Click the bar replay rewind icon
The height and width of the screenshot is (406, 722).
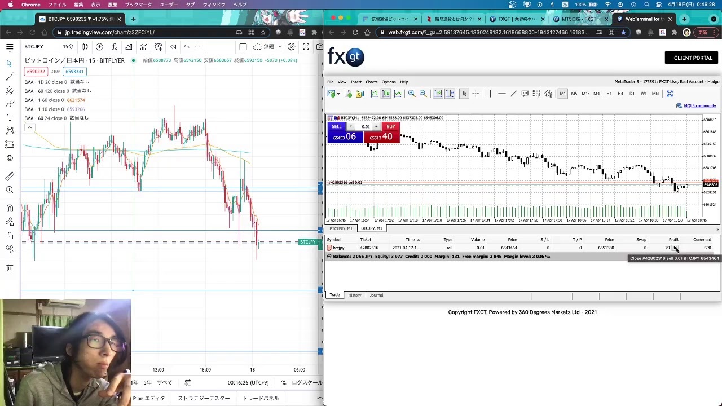click(x=173, y=47)
